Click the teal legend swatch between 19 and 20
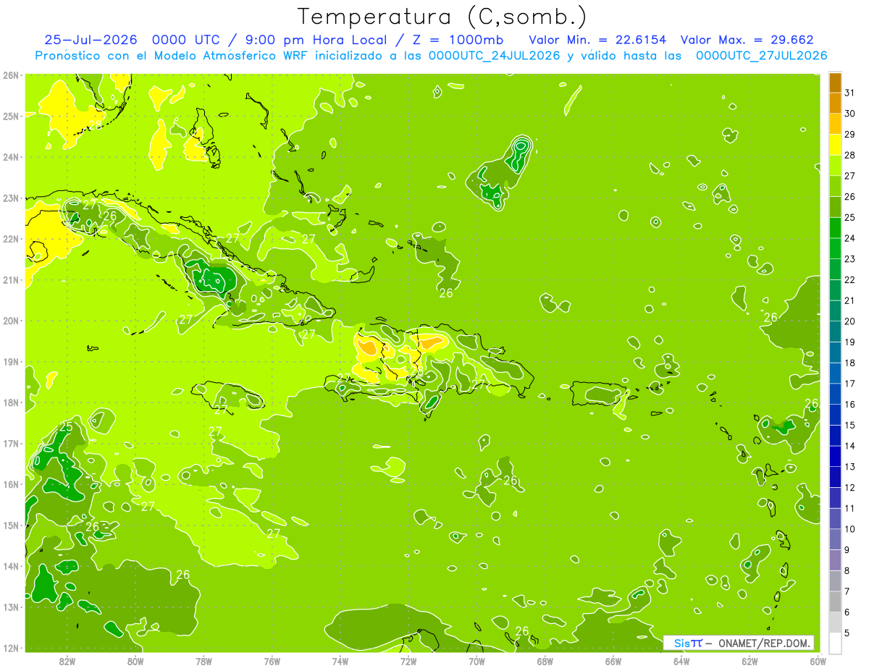 point(835,332)
